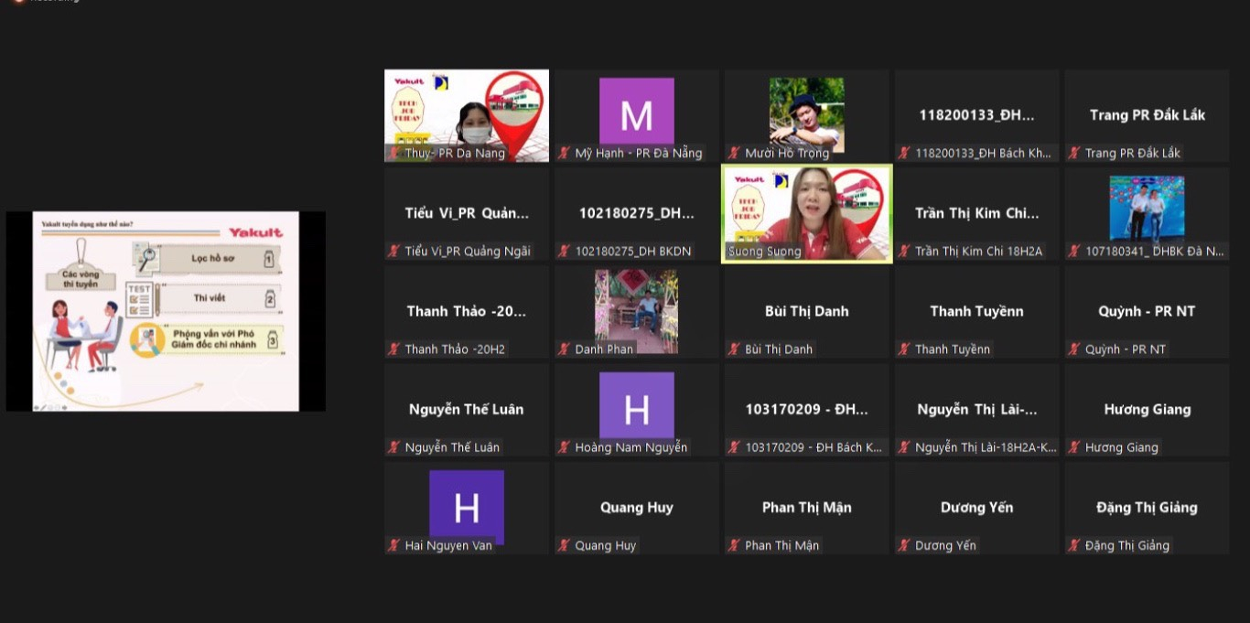1250x623 pixels.
Task: Select the muted mic icon of Mười Hồ Trọng
Action: pos(734,154)
